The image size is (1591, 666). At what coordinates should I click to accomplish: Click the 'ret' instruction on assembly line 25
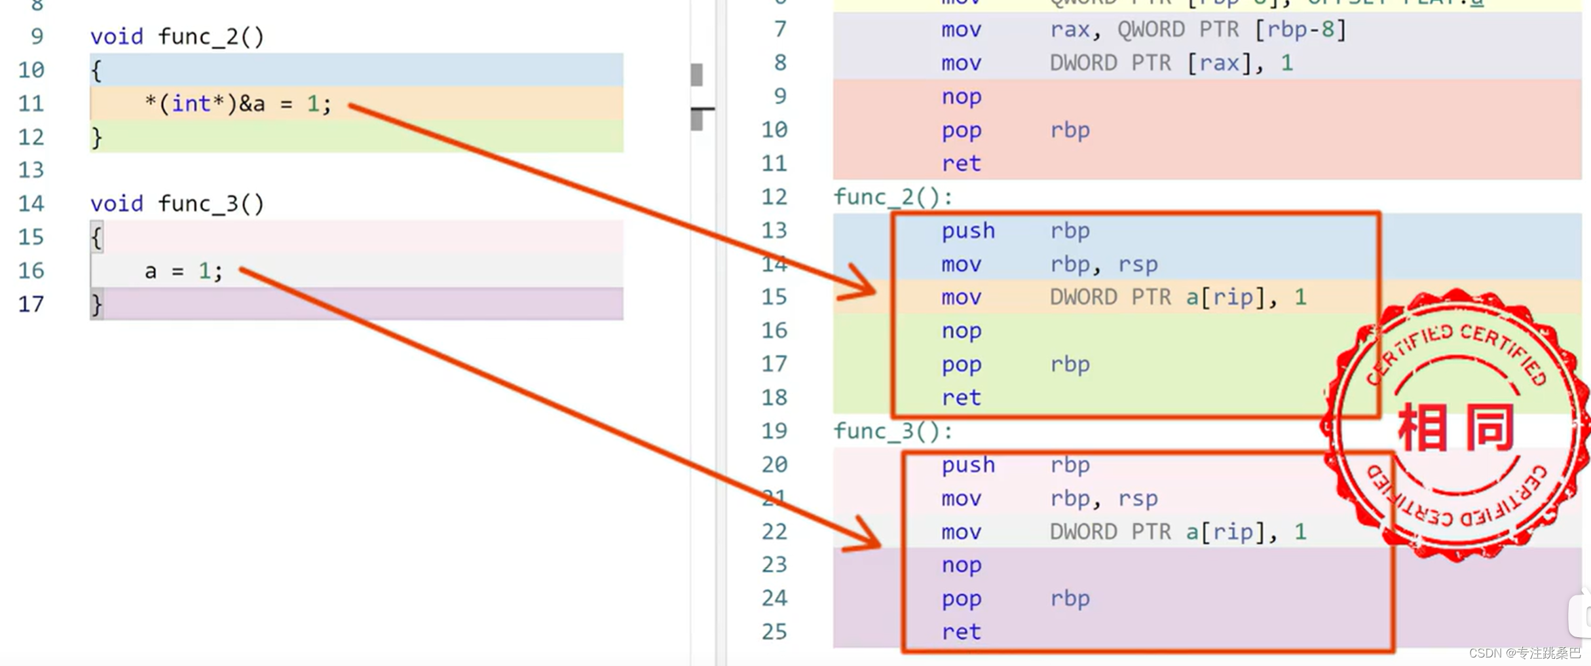(961, 632)
